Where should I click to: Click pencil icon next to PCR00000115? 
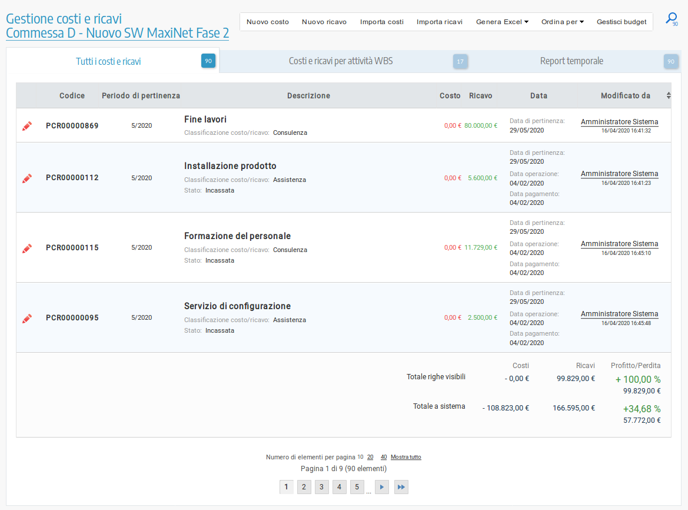coord(27,248)
